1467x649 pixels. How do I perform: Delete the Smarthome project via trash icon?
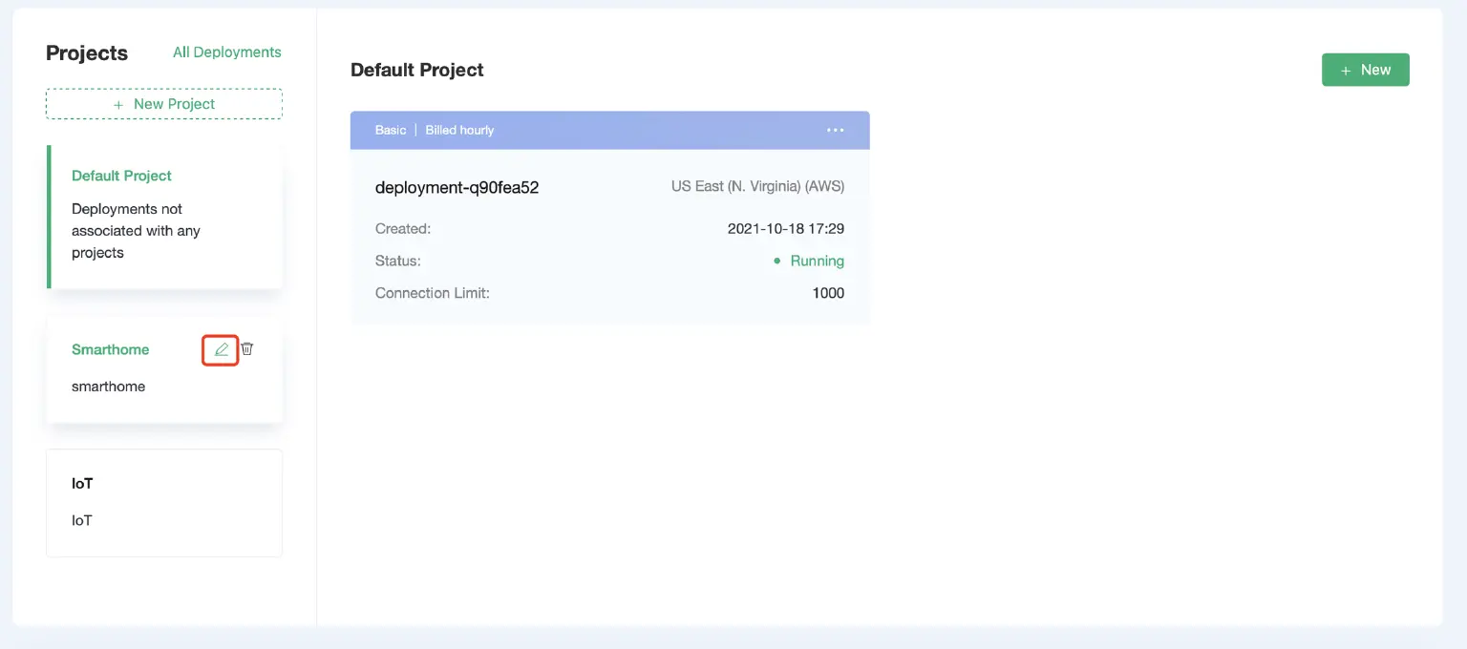coord(246,348)
